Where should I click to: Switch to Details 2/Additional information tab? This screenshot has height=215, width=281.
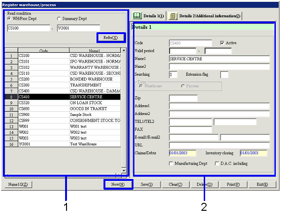coord(209,16)
